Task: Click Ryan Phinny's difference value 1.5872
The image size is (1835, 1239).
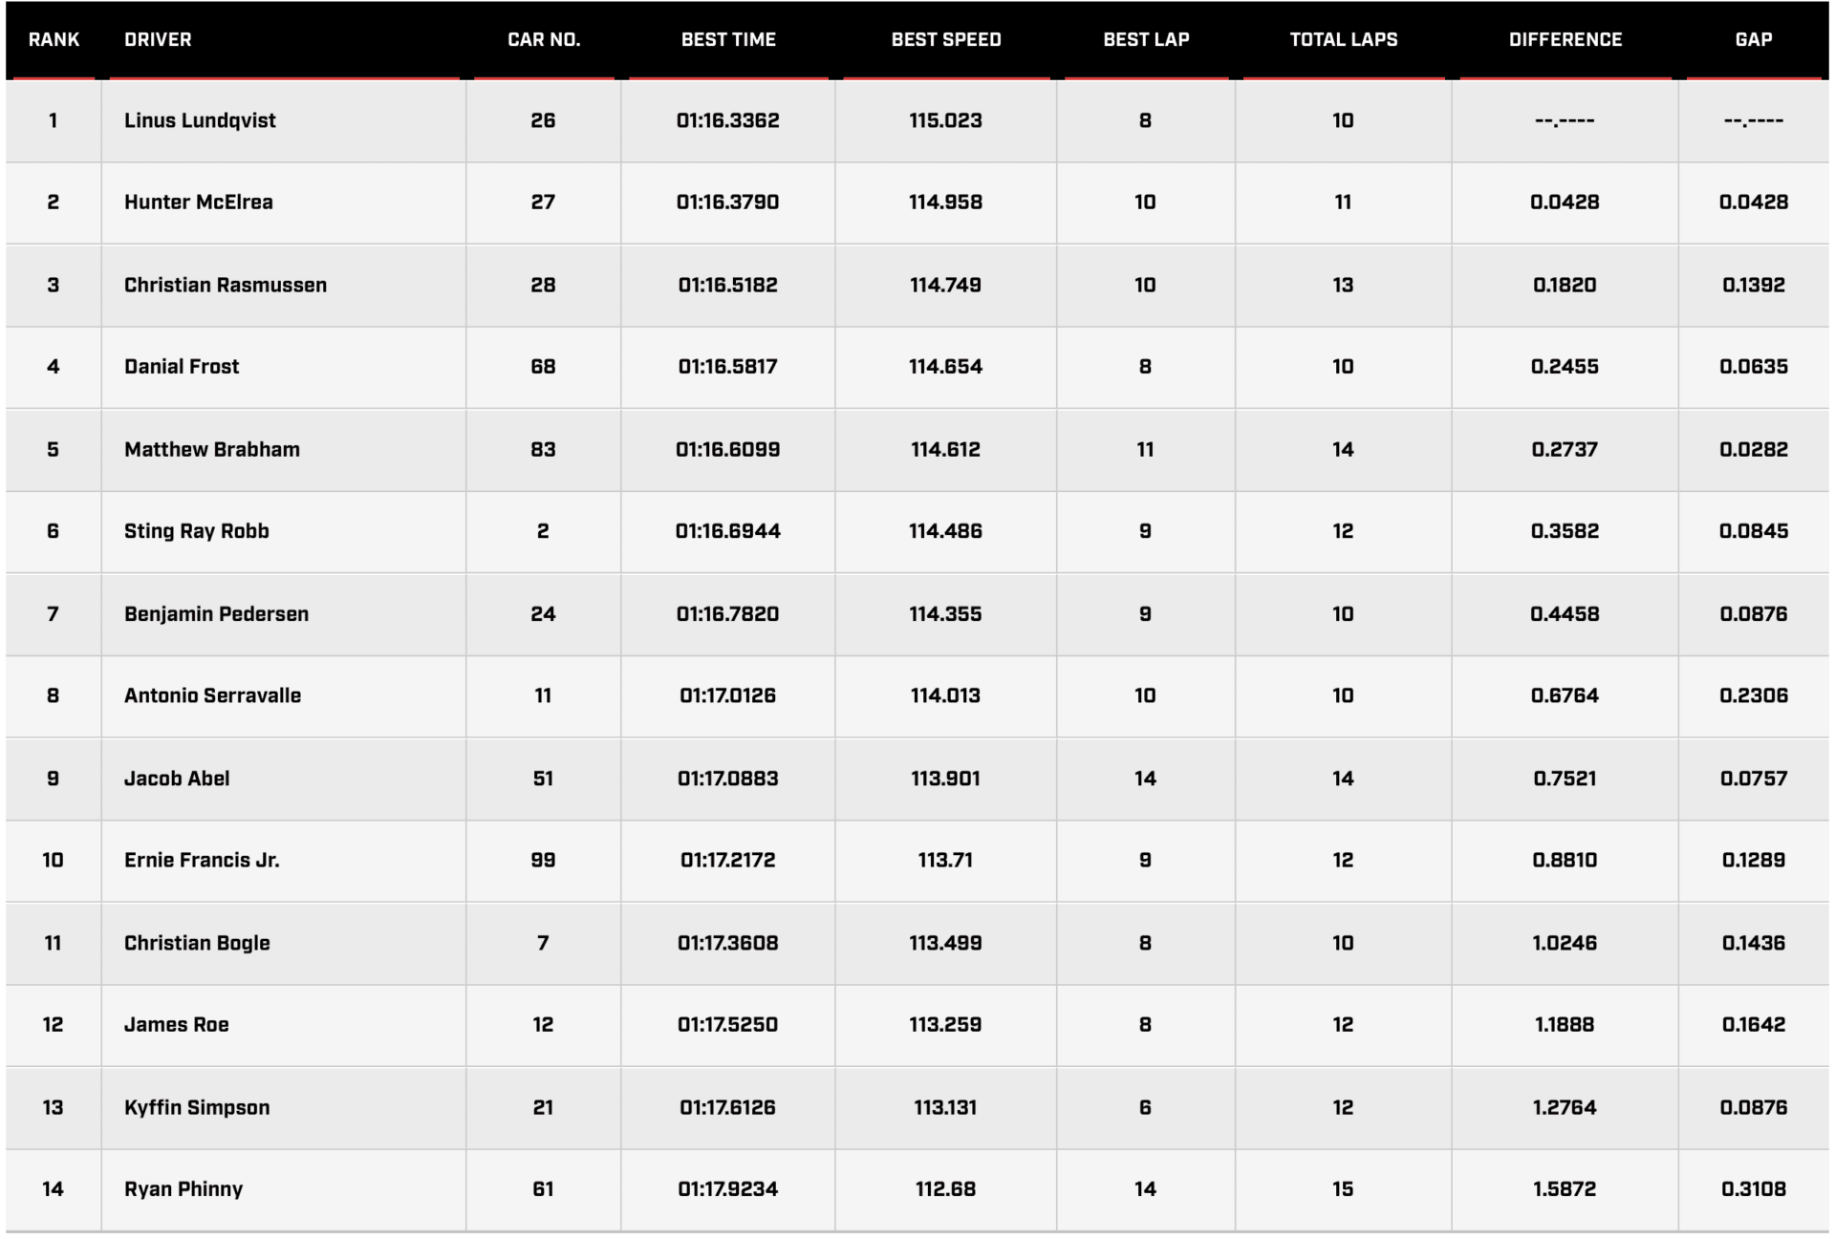Action: [x=1565, y=1189]
